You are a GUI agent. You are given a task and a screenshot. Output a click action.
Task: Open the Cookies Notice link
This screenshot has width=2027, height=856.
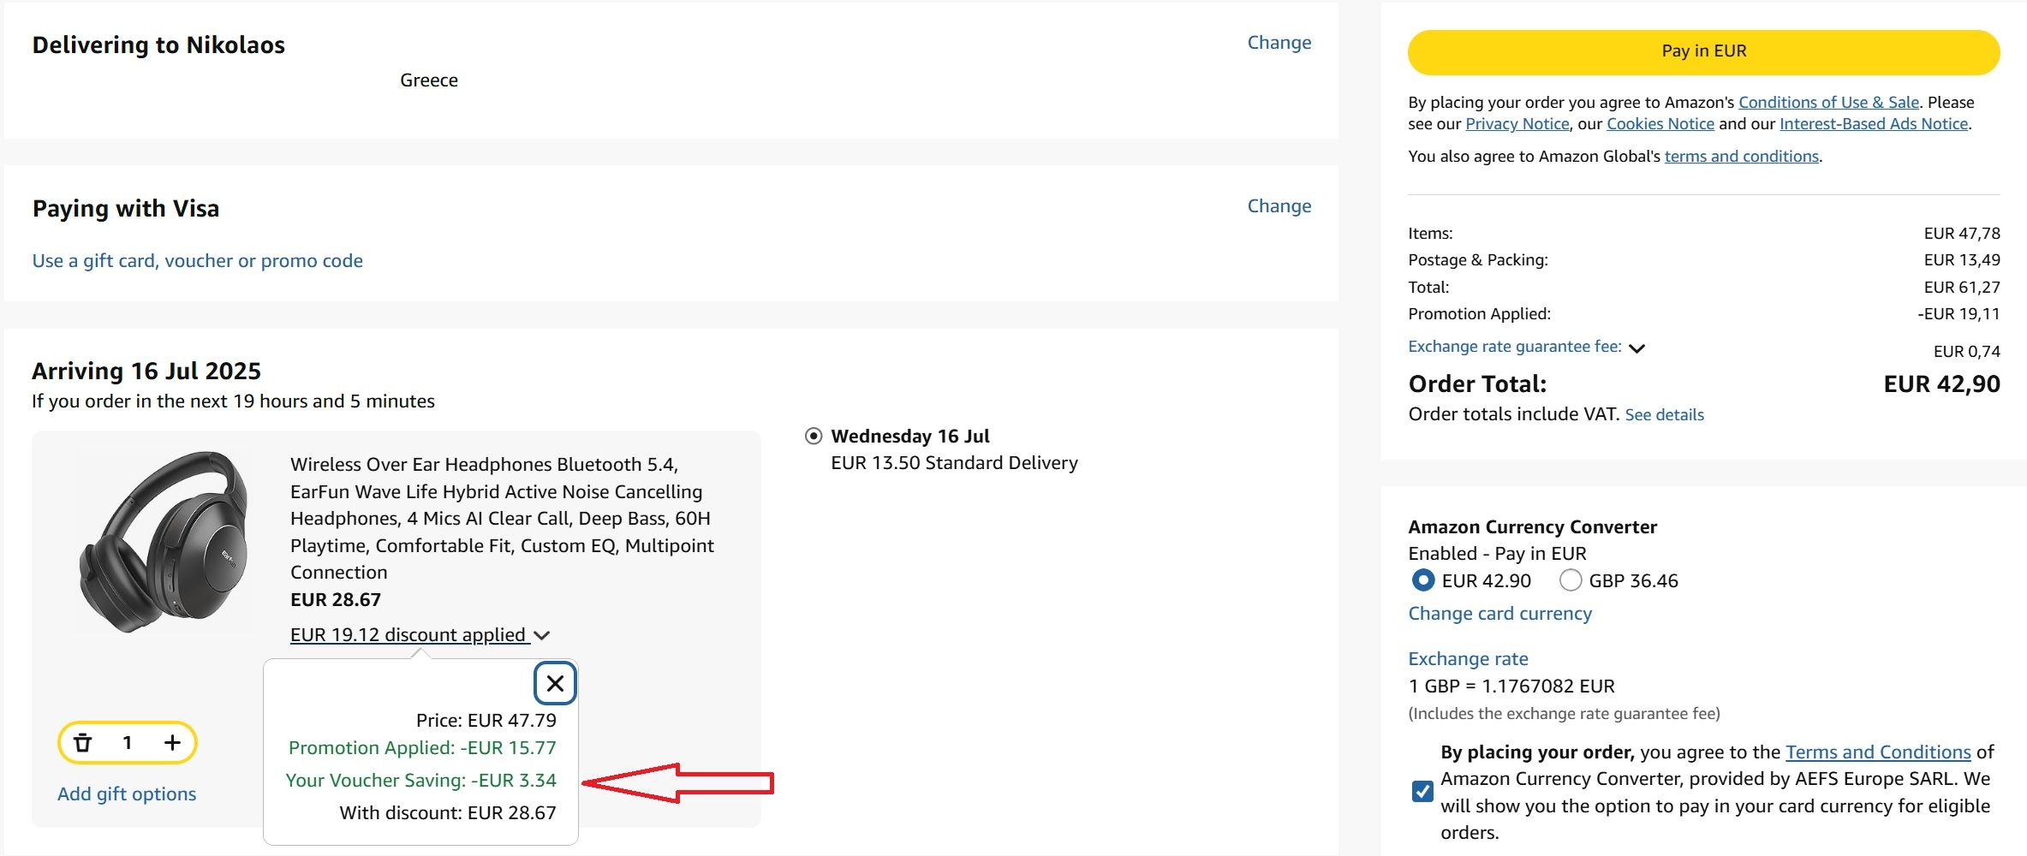1660,124
